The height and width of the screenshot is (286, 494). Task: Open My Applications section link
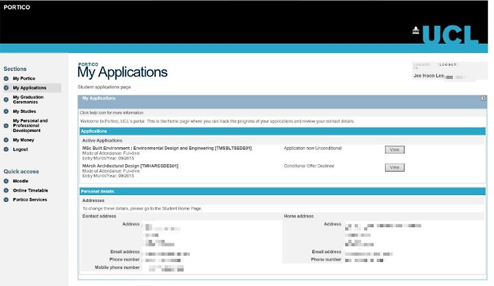pos(30,88)
